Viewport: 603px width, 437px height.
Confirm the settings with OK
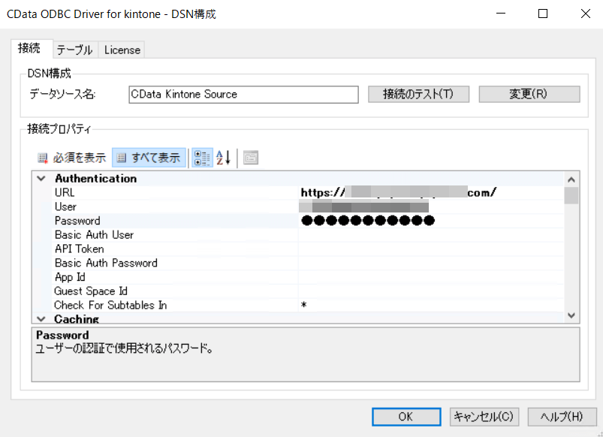click(x=406, y=417)
